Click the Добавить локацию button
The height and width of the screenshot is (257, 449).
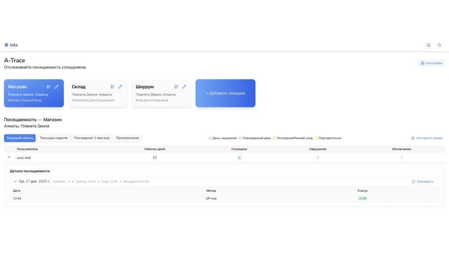[x=225, y=93]
